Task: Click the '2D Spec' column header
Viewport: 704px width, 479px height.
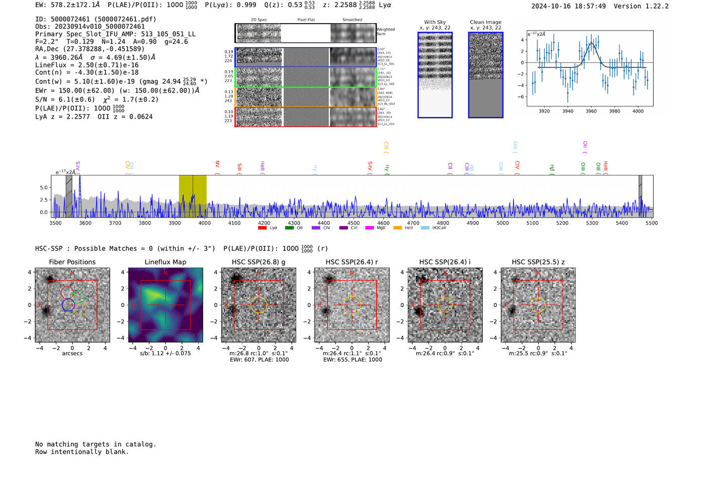Action: point(259,20)
